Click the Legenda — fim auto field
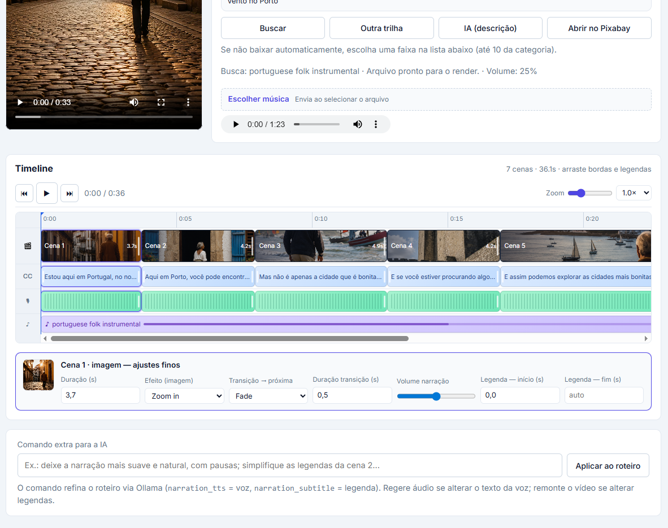The height and width of the screenshot is (528, 668). (604, 395)
